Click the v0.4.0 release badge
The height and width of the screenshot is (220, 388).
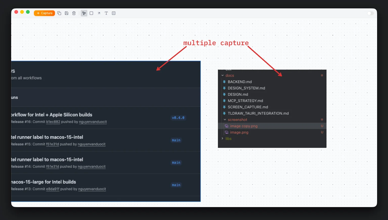tap(178, 118)
